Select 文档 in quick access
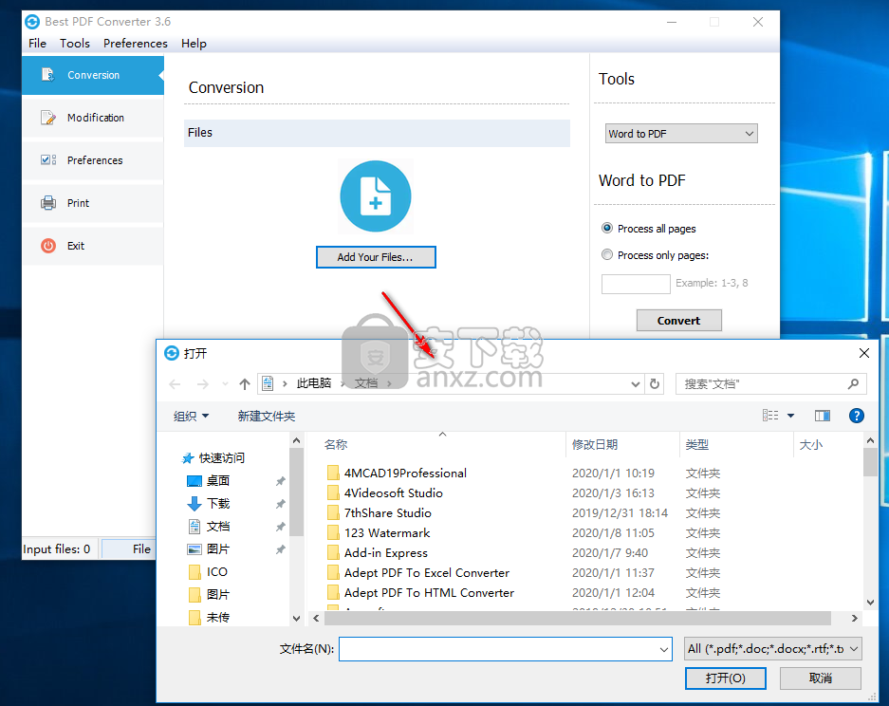889x706 pixels. [217, 527]
